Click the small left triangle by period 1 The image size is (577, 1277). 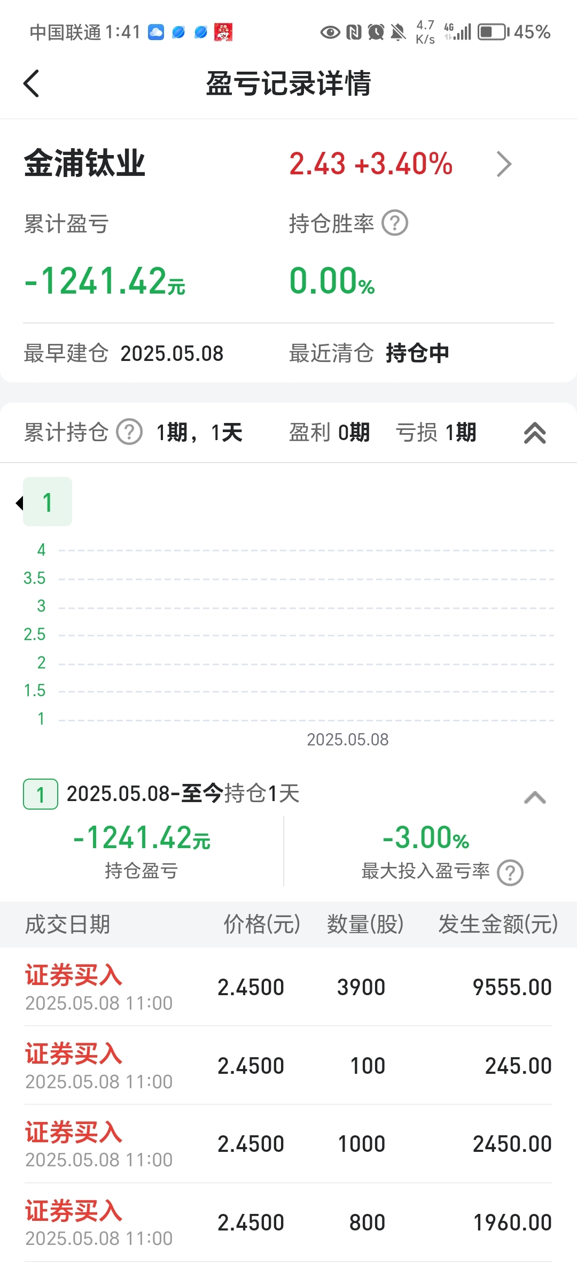pos(20,503)
